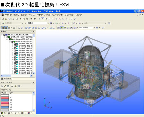
Task: Collapse the 89-NOAO-4202-0011 tree node
Action: [10, 42]
